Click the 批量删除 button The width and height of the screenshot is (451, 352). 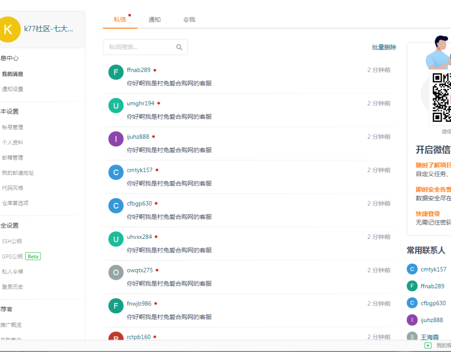pyautogui.click(x=384, y=48)
